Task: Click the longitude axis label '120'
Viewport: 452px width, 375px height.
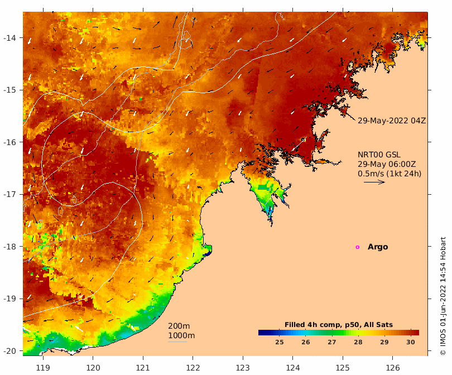Action: (93, 368)
